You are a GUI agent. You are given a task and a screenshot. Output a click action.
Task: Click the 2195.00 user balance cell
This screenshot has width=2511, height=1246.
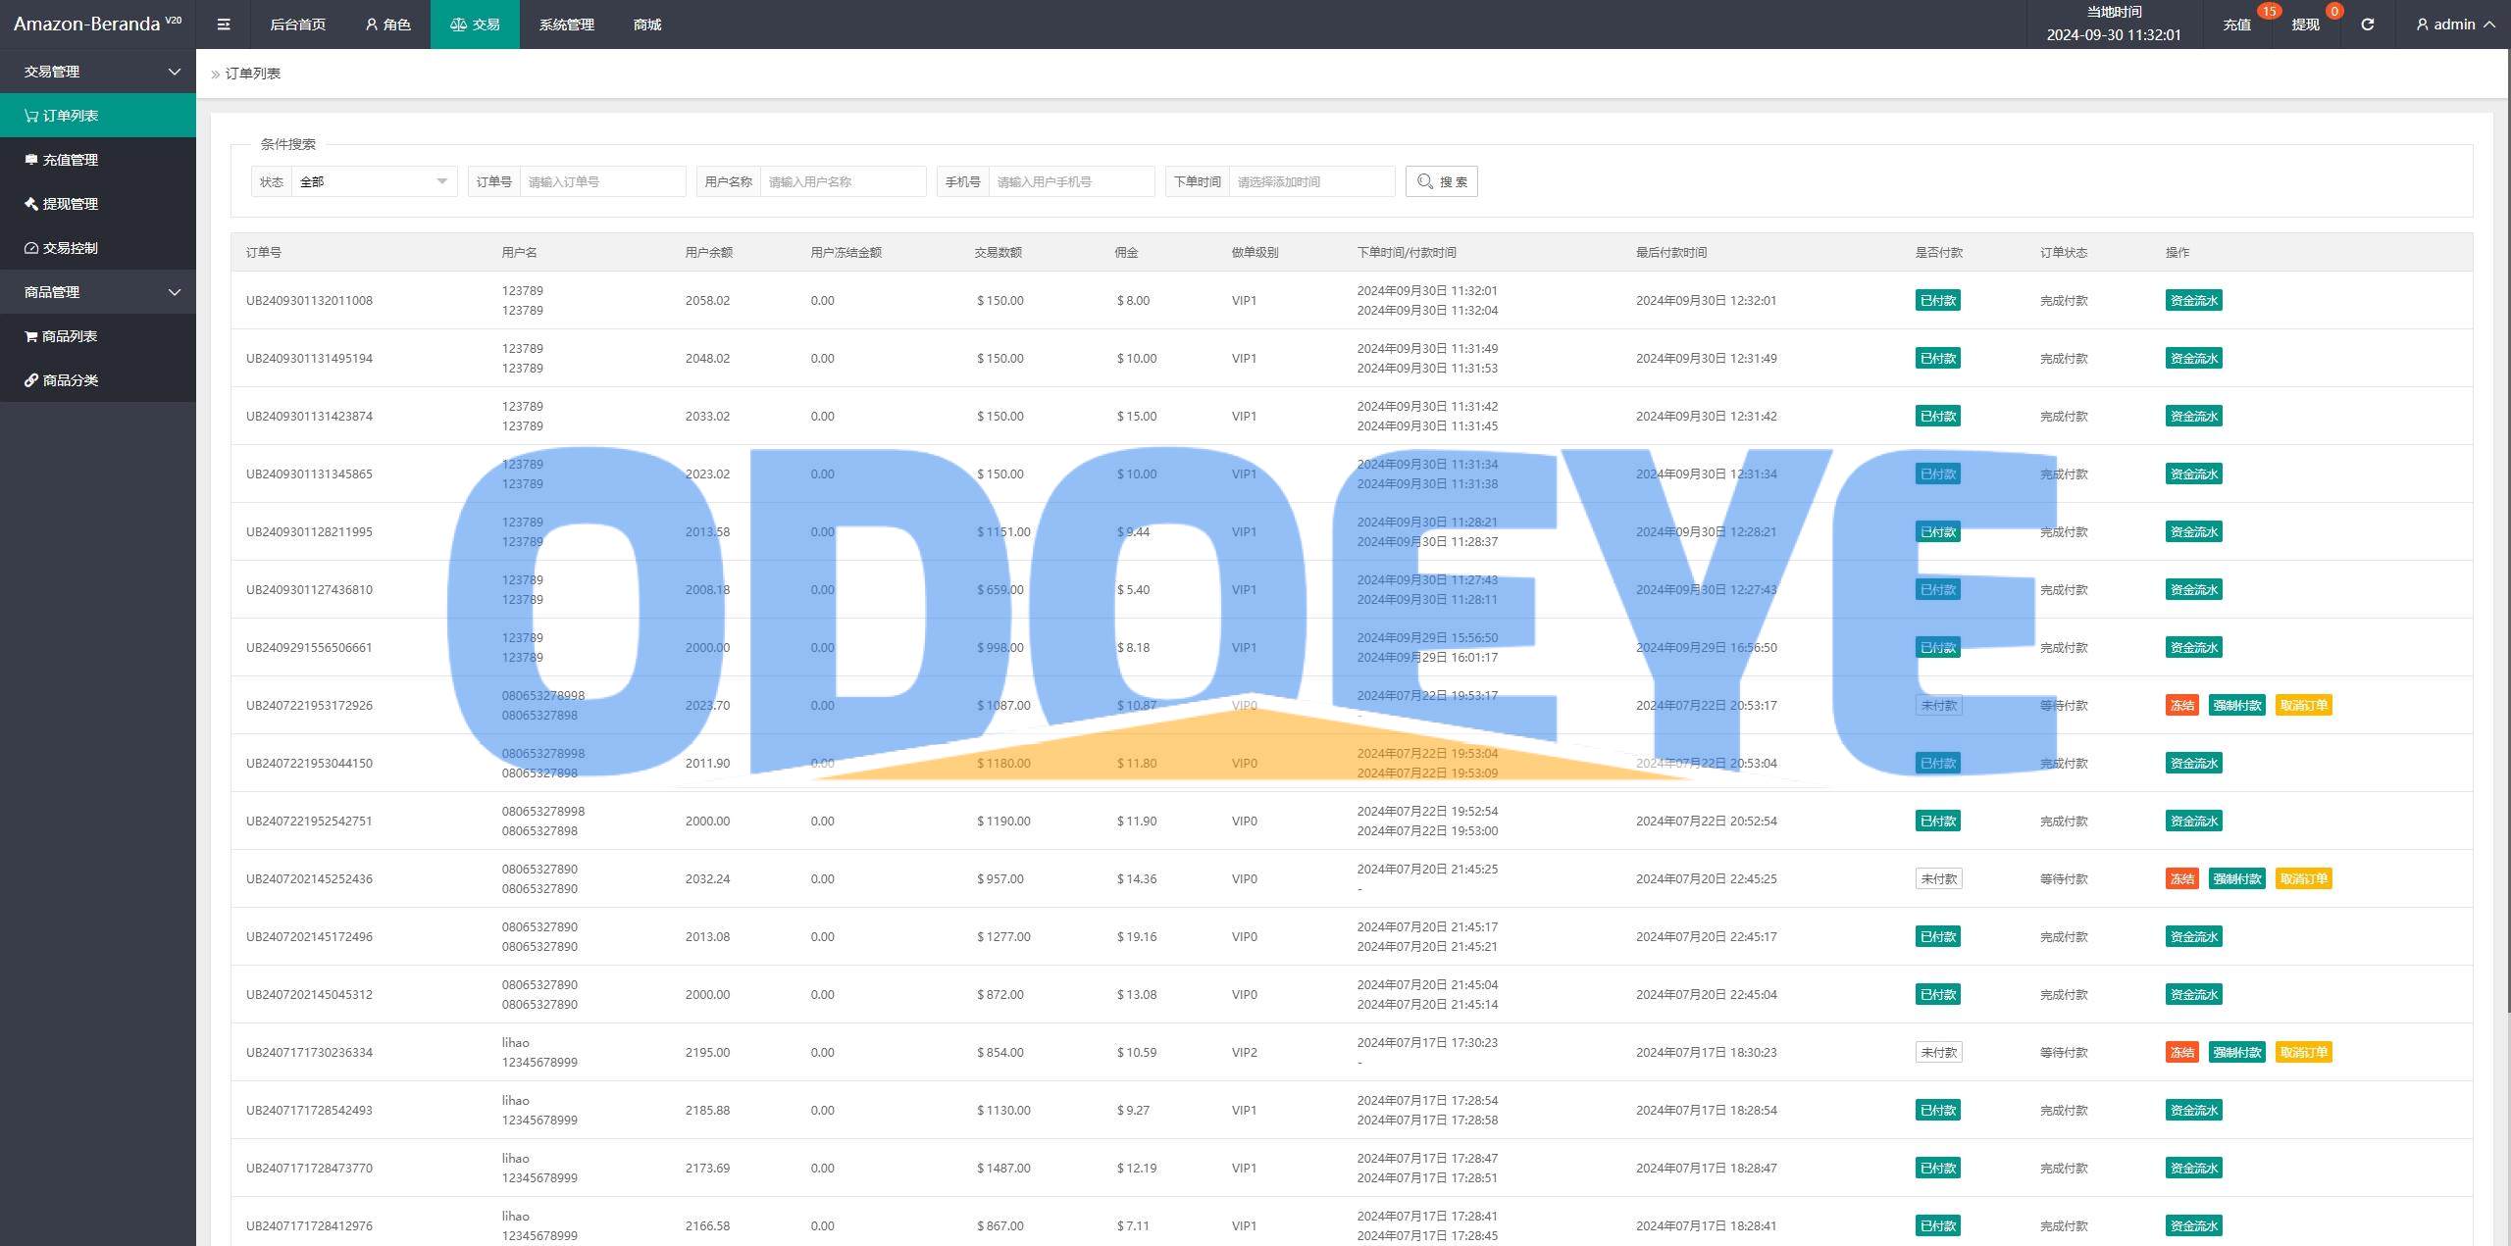[707, 1053]
